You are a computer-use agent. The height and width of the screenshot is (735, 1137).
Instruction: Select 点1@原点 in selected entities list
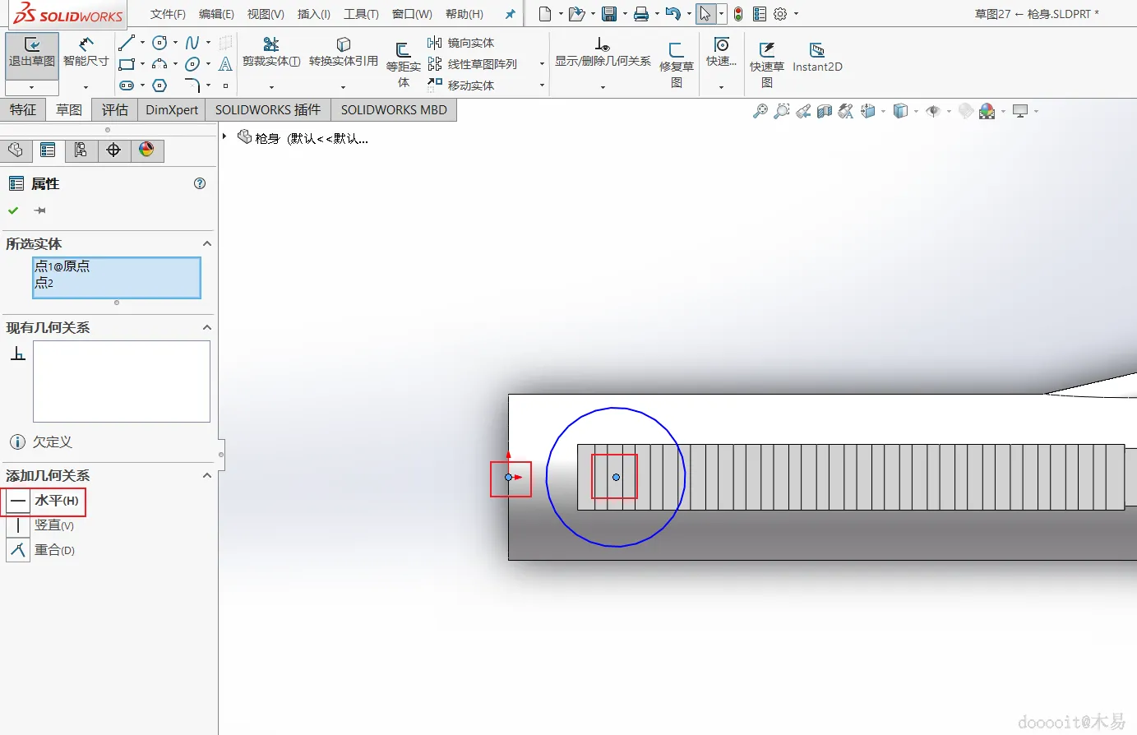pyautogui.click(x=62, y=266)
